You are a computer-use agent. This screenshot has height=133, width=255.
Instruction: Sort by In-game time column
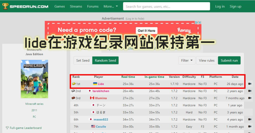coord(154,77)
